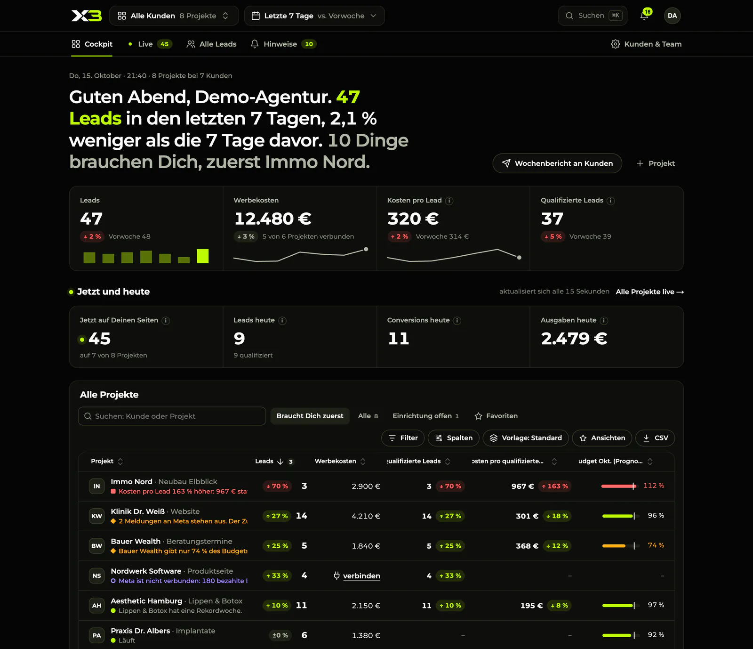Image resolution: width=753 pixels, height=649 pixels.
Task: Click the verbinden link for Nordwerk Software
Action: click(361, 576)
